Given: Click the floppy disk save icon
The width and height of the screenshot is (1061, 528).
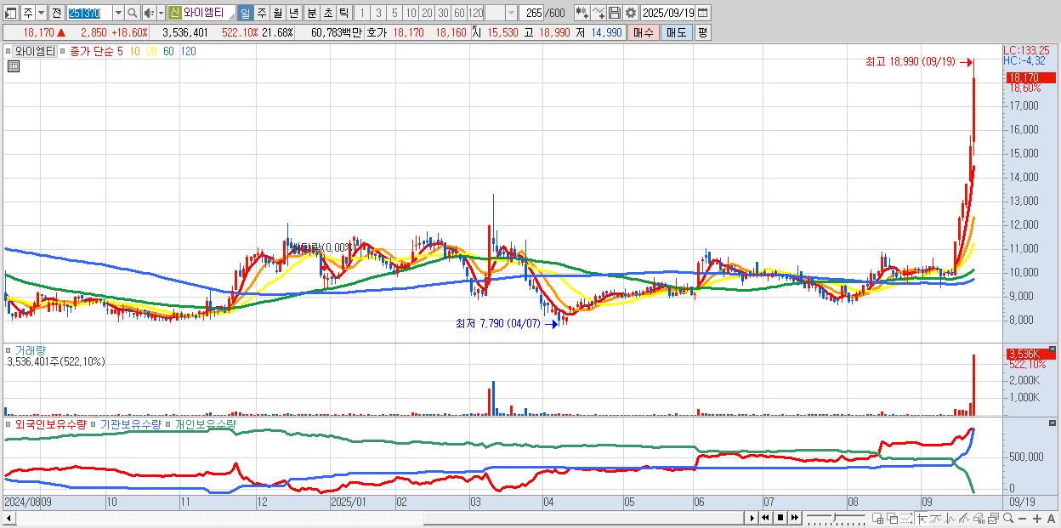Looking at the screenshot, I should click(614, 13).
